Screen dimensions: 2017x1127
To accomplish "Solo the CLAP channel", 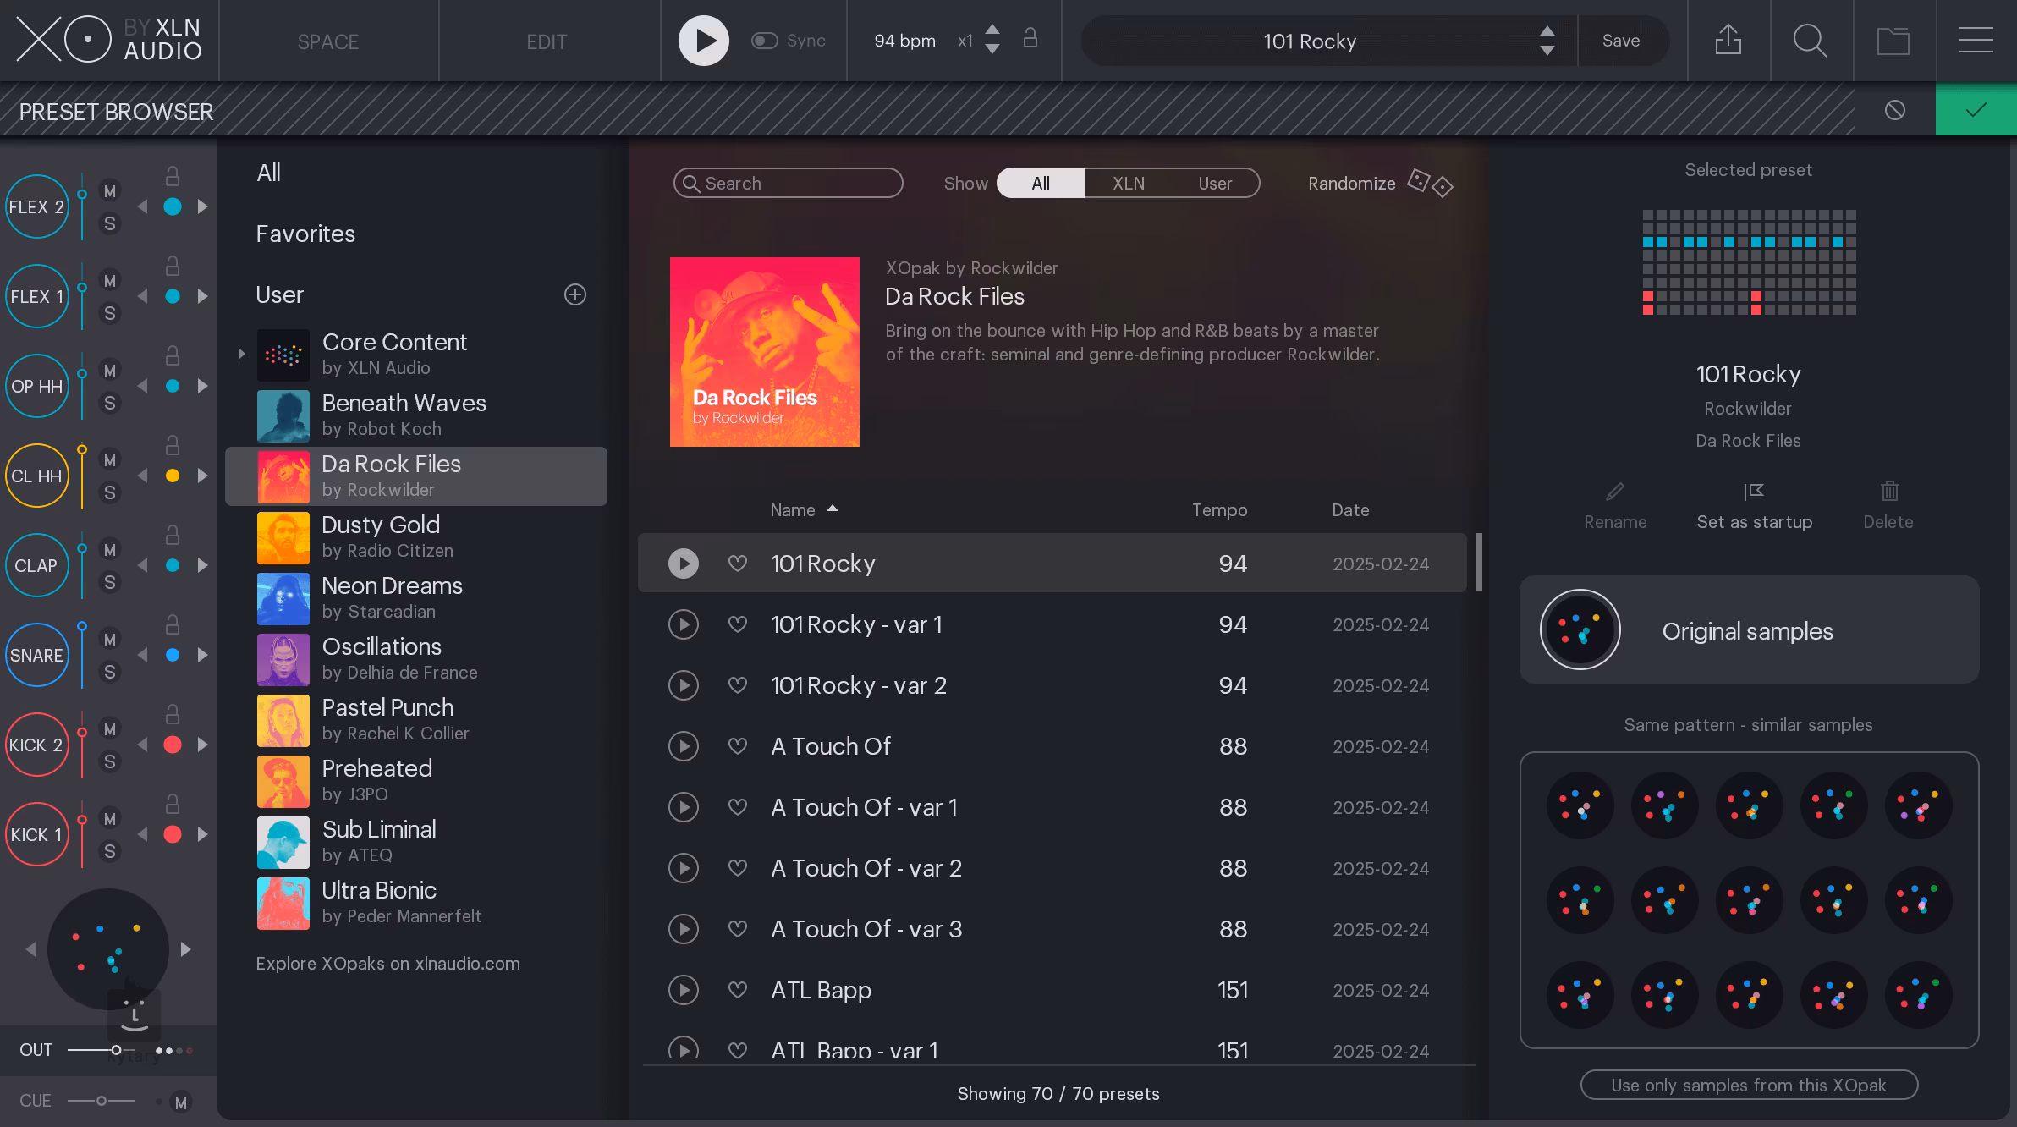I will tap(109, 582).
